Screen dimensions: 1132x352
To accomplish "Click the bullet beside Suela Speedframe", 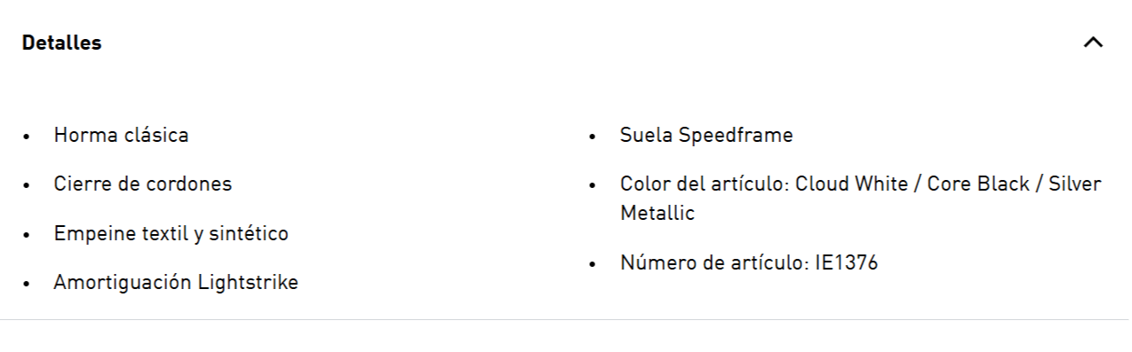I will pos(593,137).
